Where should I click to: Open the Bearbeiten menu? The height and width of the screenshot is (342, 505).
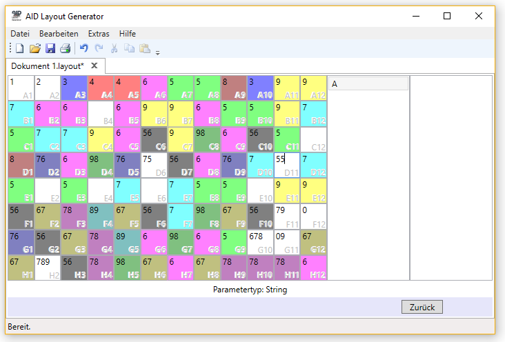click(59, 33)
